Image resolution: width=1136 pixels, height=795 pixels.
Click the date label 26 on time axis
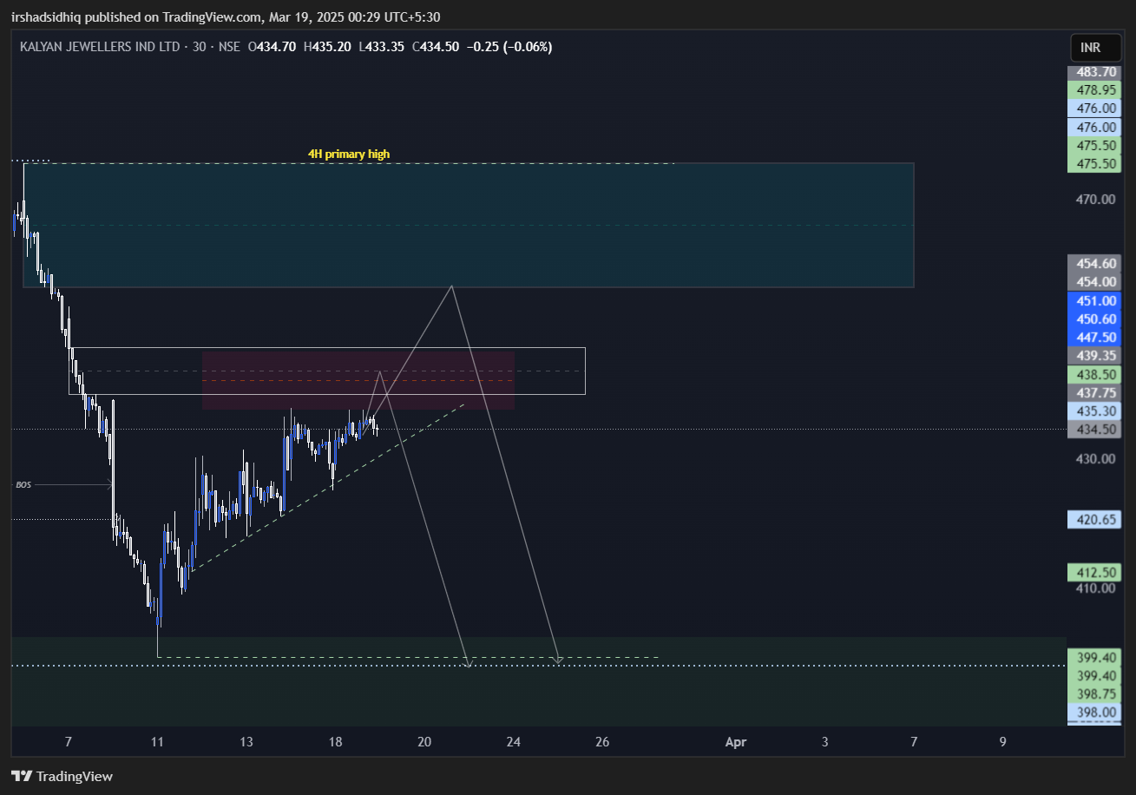pos(602,742)
